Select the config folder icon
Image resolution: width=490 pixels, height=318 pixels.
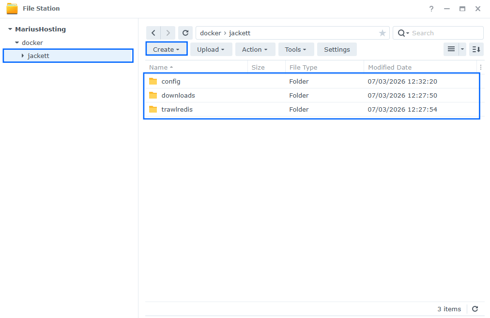[x=153, y=81]
